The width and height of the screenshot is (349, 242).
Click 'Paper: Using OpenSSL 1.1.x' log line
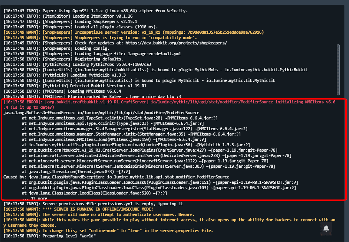(x=96, y=11)
